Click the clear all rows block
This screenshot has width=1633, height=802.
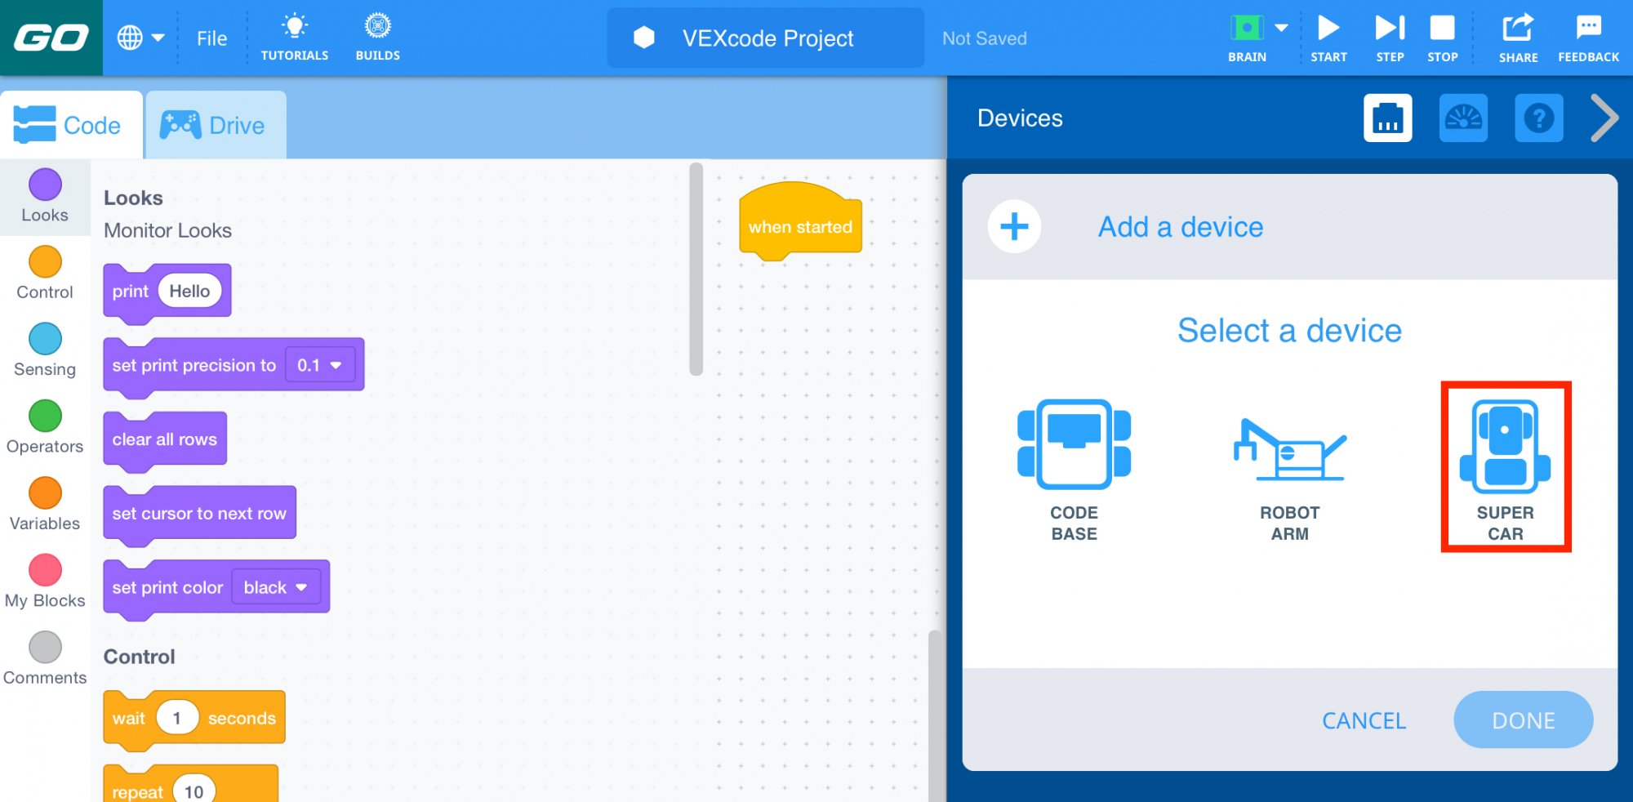click(165, 439)
